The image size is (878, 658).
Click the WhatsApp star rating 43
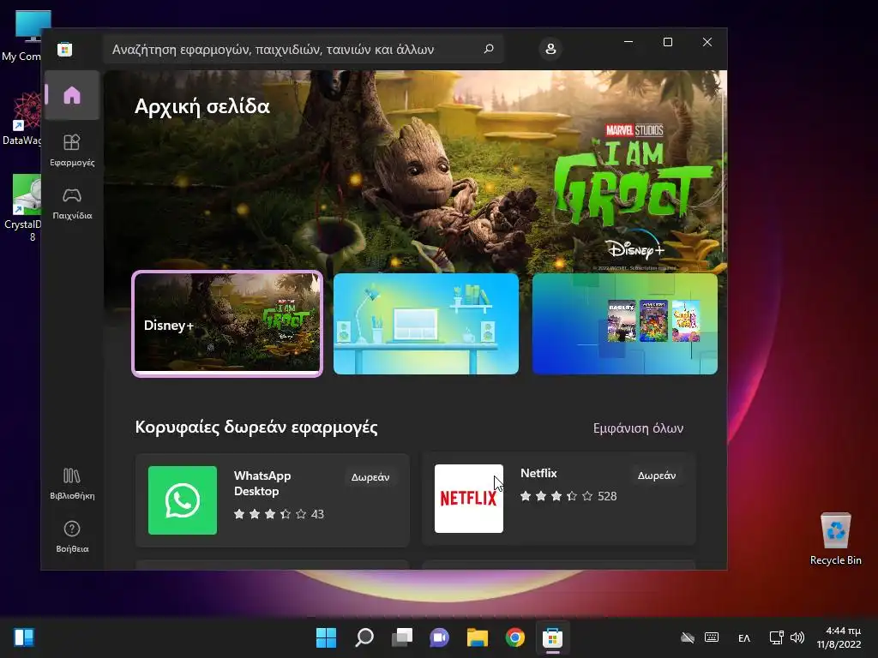pos(279,514)
